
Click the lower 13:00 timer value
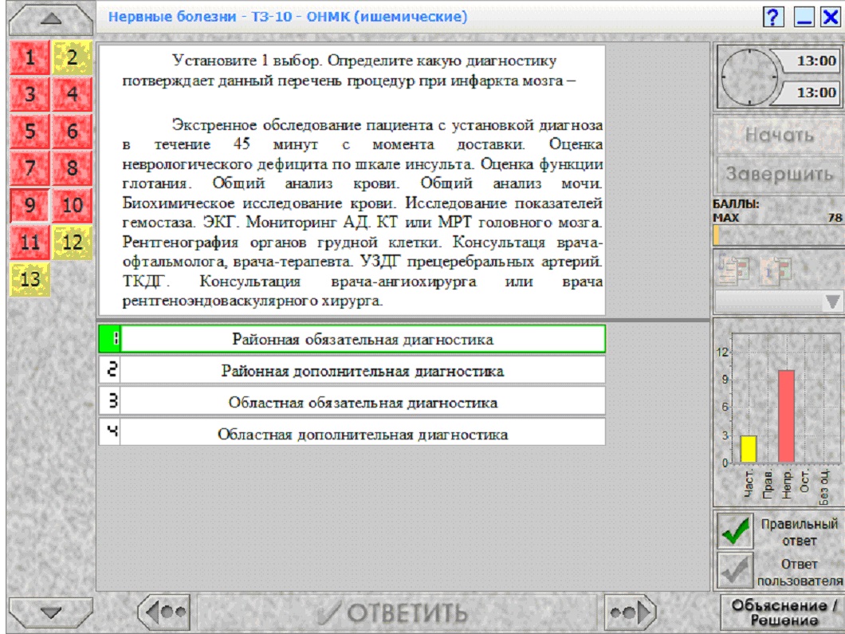coord(816,93)
